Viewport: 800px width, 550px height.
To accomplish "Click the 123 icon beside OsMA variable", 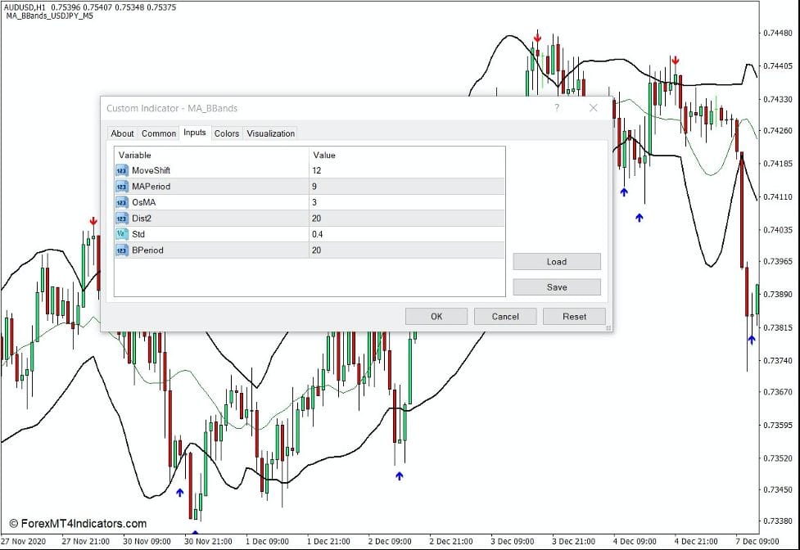I will pyautogui.click(x=121, y=202).
